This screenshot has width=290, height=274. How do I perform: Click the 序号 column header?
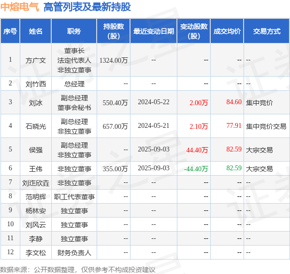click(10, 31)
